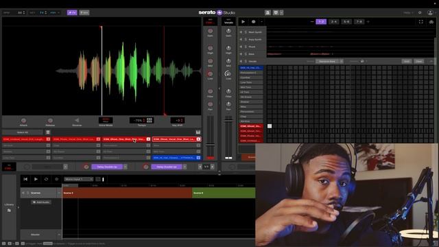Open the key selector in top bar

[43, 12]
